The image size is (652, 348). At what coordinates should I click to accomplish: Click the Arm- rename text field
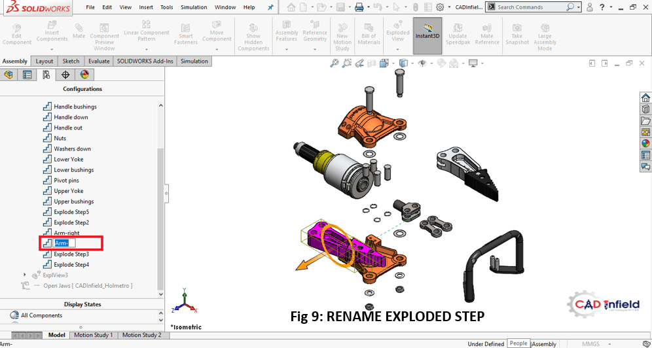pyautogui.click(x=65, y=243)
